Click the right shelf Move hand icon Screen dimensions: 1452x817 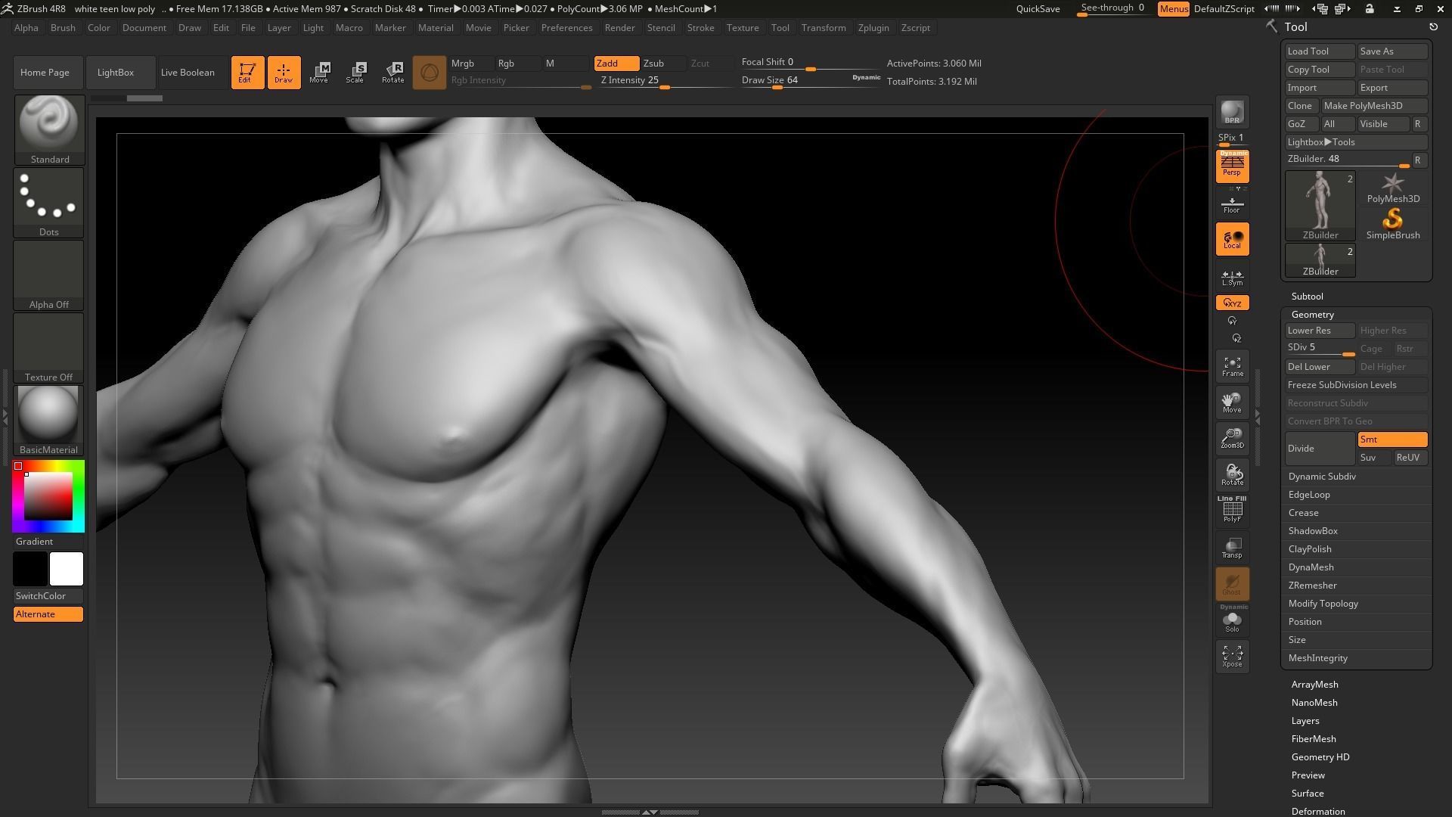pyautogui.click(x=1232, y=402)
